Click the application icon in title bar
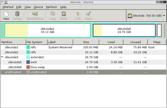Screen dimensions: 167x108 click(6, 2)
